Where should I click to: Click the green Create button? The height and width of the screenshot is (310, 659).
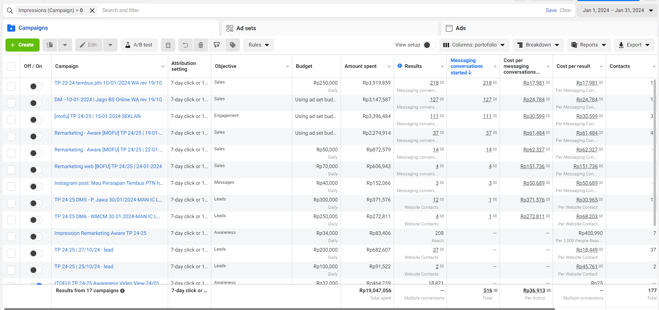coord(22,45)
